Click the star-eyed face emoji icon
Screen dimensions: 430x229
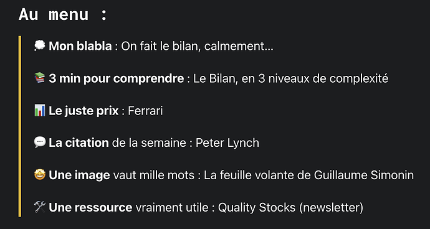tap(40, 175)
